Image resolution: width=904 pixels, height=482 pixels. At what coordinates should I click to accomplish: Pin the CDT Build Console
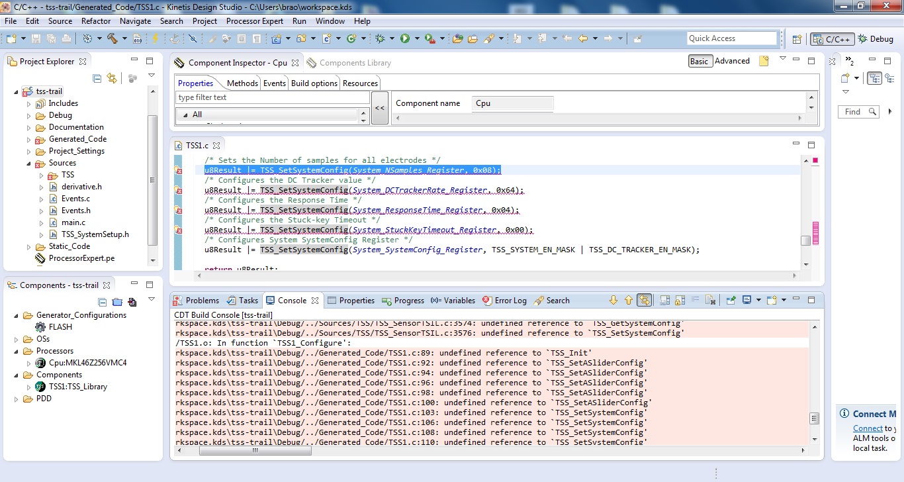click(731, 299)
